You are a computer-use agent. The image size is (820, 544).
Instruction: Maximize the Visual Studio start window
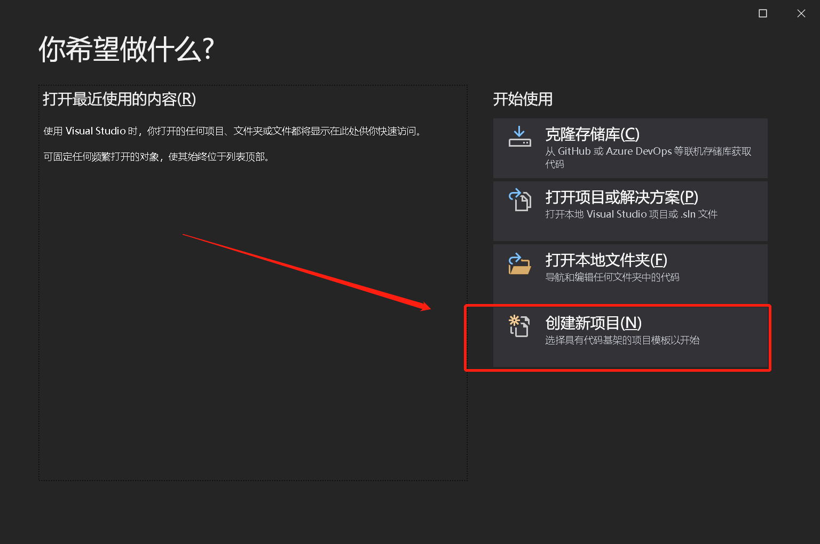[763, 13]
